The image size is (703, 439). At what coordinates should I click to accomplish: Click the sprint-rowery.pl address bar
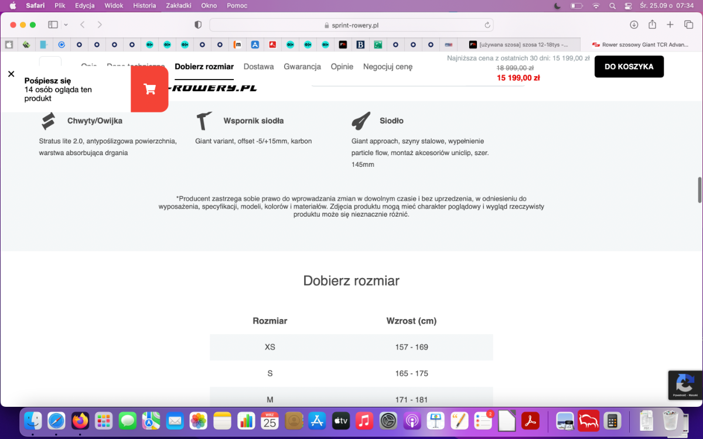pos(351,25)
